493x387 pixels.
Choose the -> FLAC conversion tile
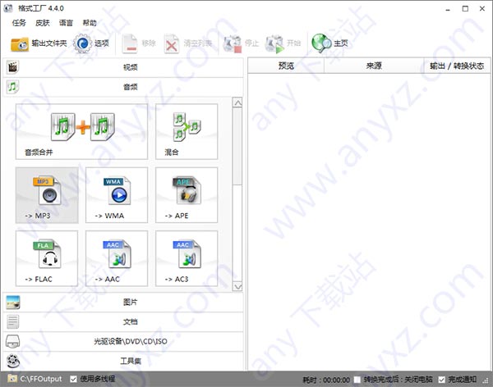pyautogui.click(x=47, y=258)
